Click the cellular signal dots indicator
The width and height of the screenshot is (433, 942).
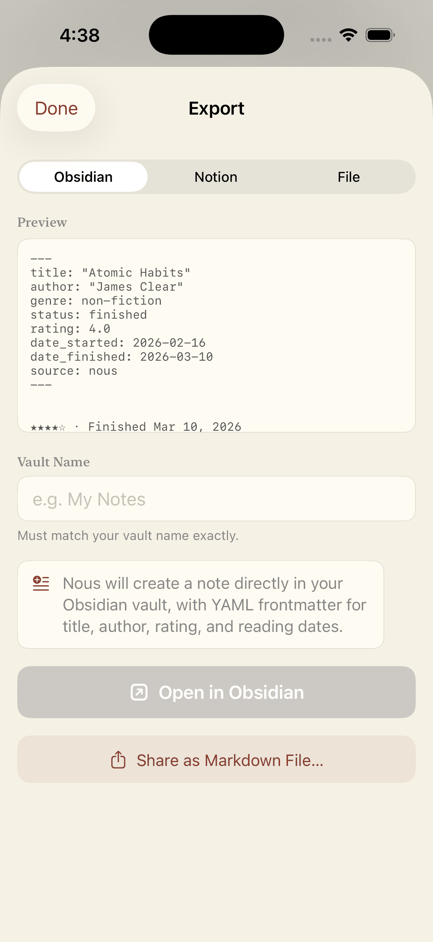coord(321,40)
